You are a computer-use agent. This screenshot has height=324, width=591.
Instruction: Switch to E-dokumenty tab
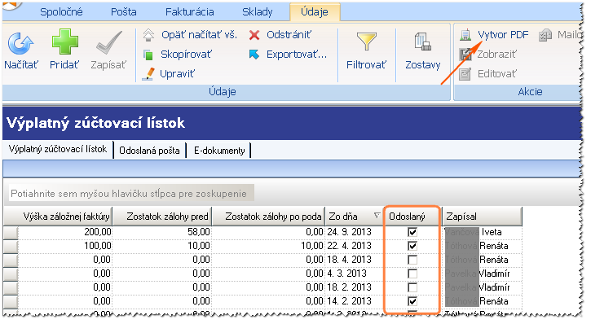coord(219,151)
